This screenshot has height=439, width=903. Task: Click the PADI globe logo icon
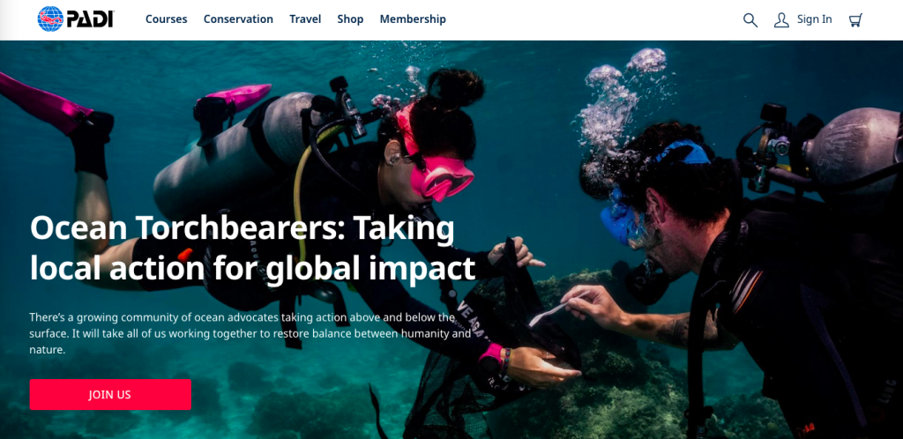(50, 19)
